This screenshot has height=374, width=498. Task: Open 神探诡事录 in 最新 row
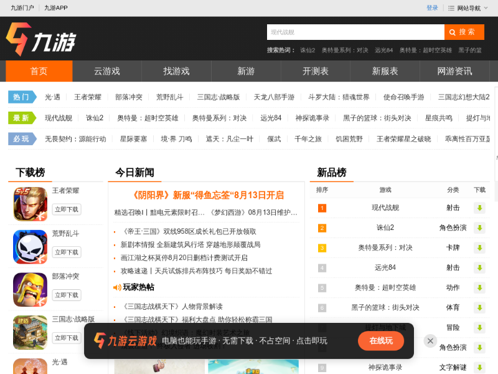(x=312, y=118)
